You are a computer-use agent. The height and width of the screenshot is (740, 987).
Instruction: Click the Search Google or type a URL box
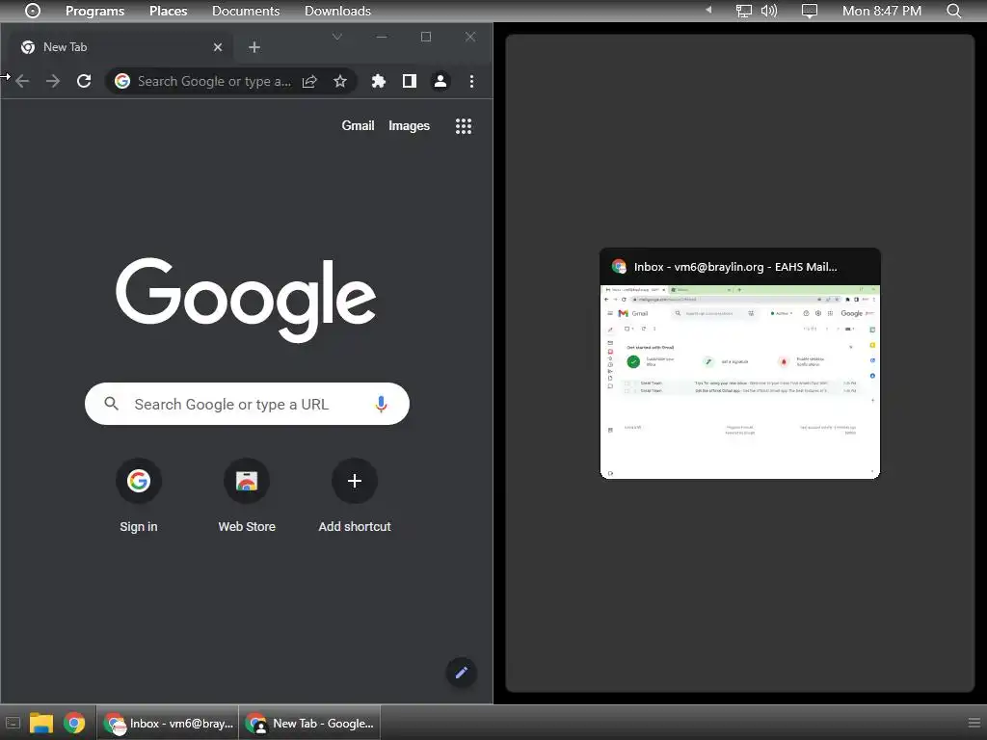pyautogui.click(x=247, y=404)
